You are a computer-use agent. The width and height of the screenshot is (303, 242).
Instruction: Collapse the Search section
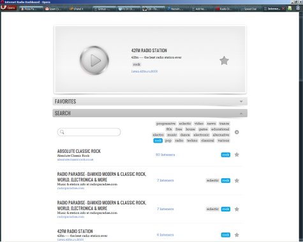[x=150, y=113]
